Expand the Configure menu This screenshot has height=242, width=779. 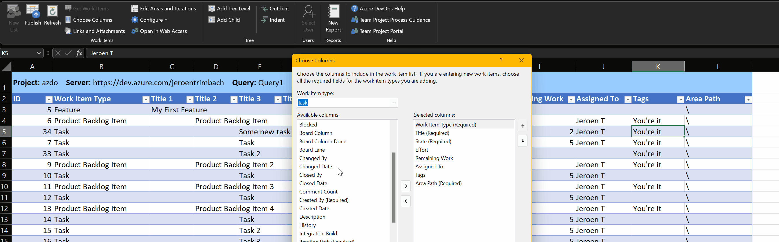(149, 20)
